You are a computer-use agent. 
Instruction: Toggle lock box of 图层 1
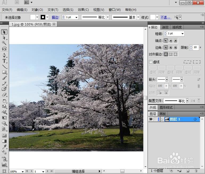tap(155, 119)
